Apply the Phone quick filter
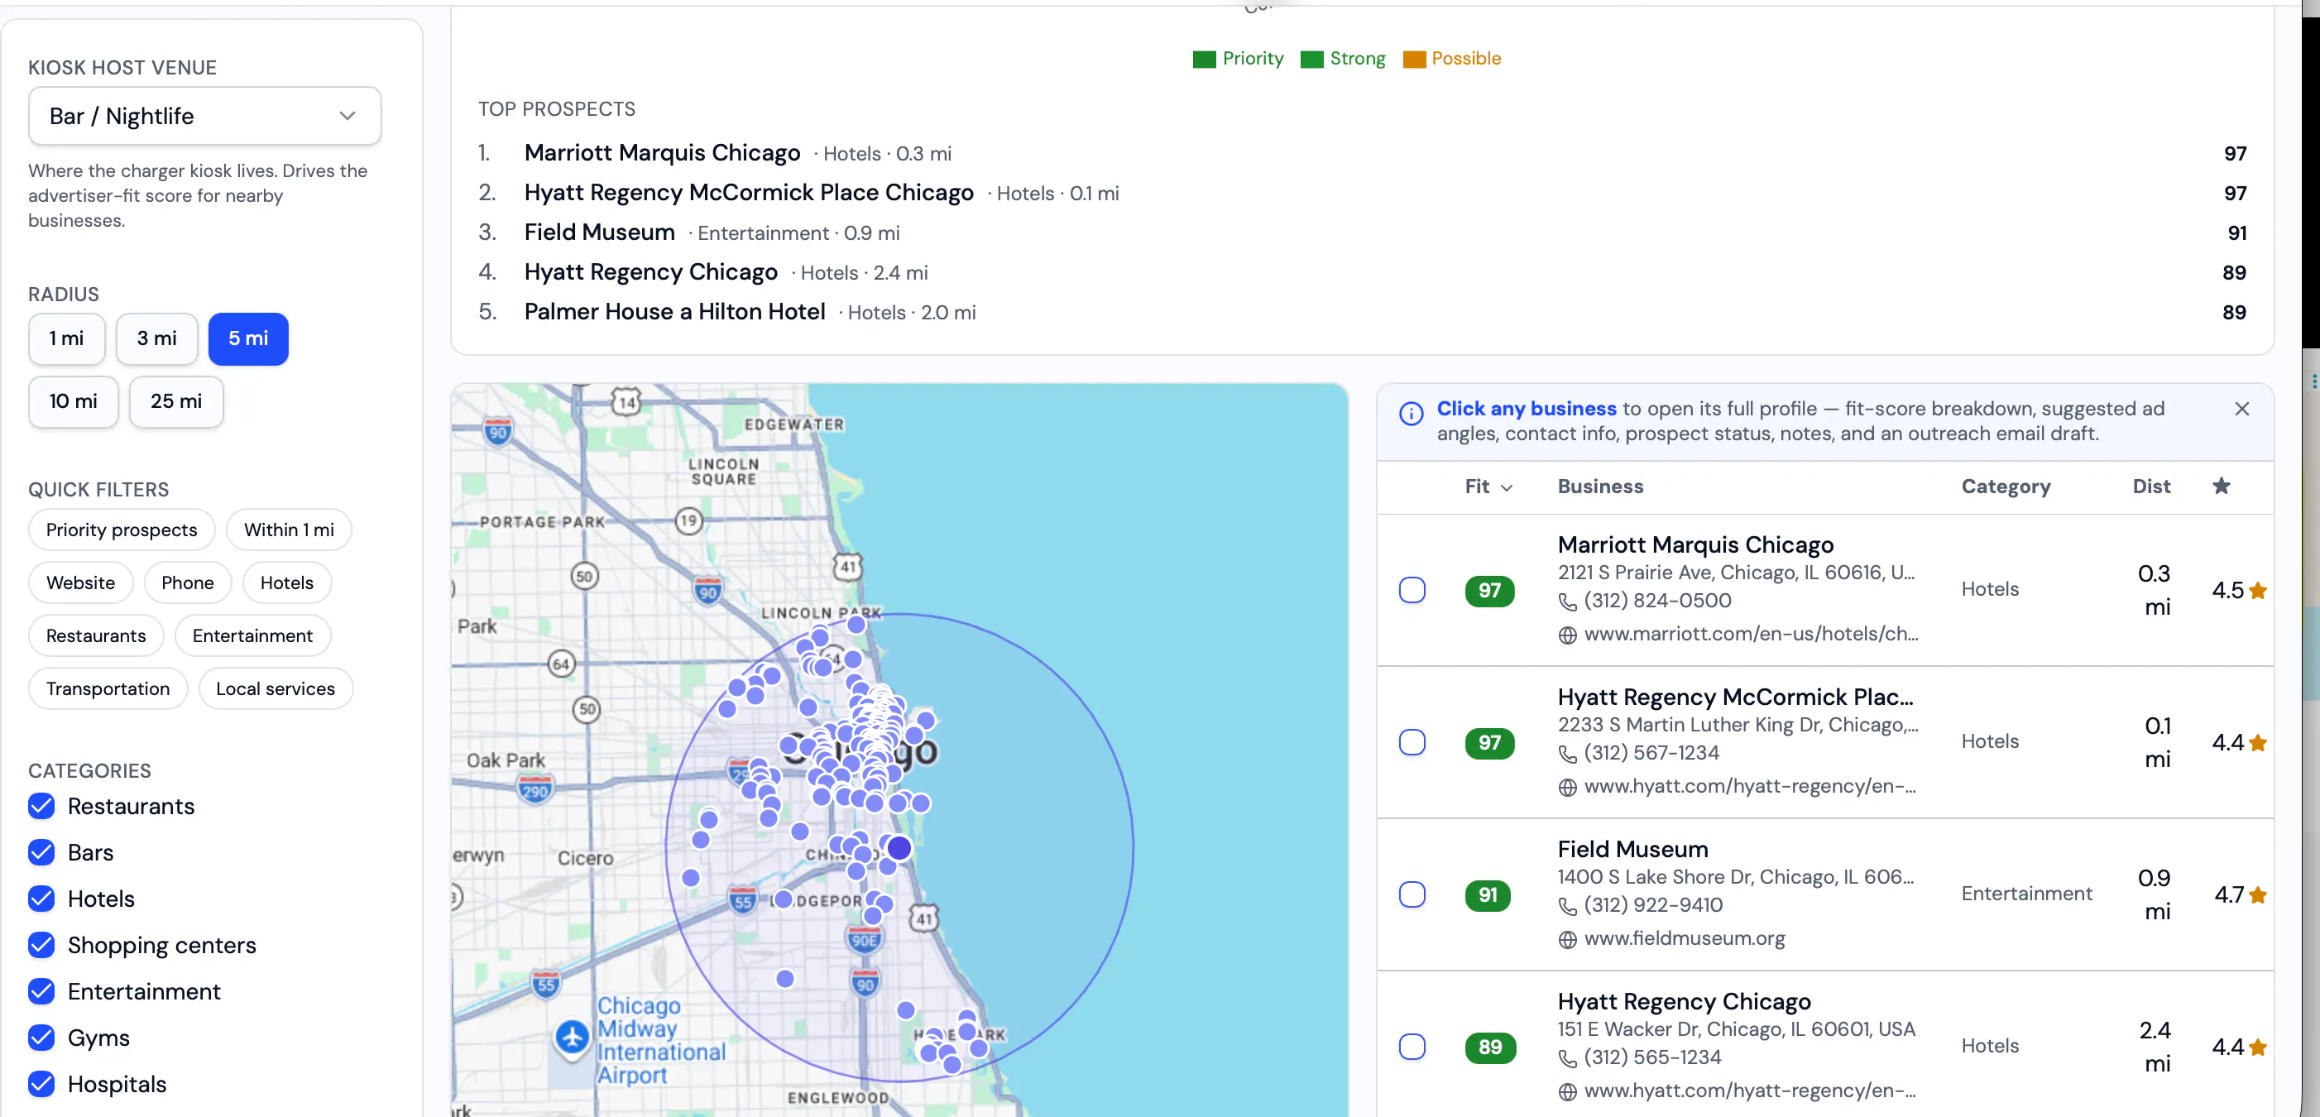 coord(188,582)
